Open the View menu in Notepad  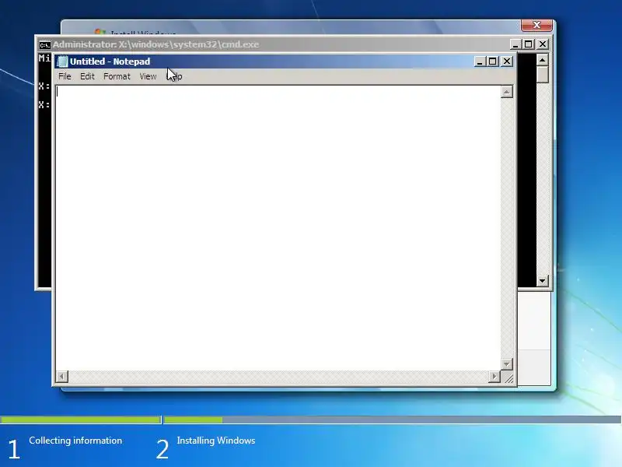pyautogui.click(x=148, y=76)
